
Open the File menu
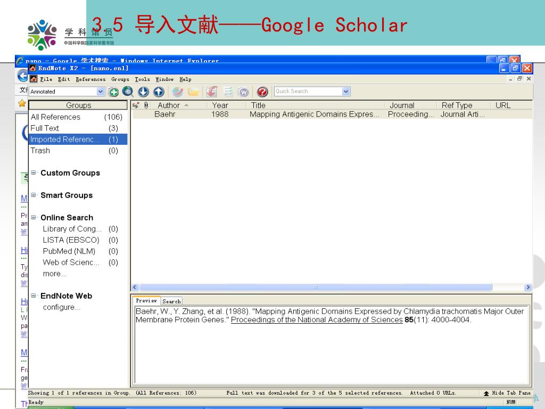click(x=46, y=79)
